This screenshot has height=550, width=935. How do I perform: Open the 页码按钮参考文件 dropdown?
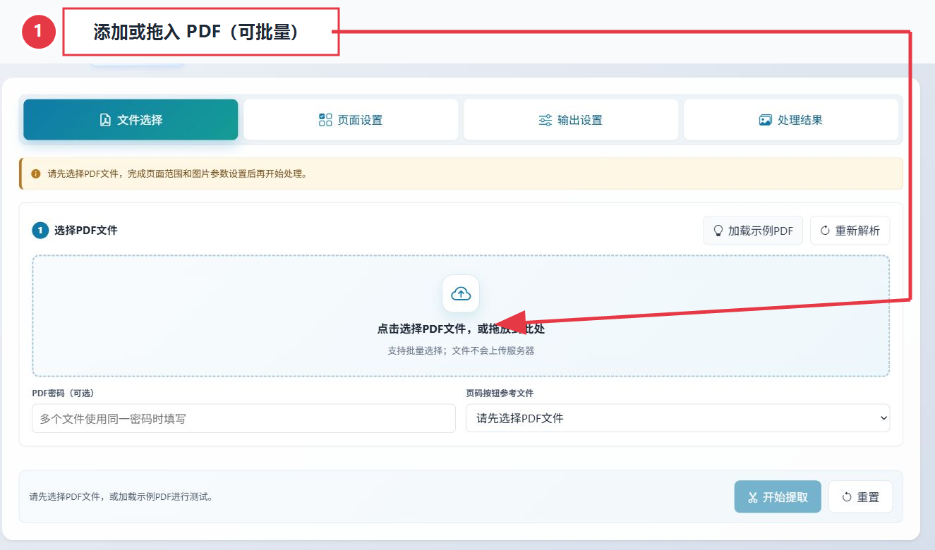(677, 418)
